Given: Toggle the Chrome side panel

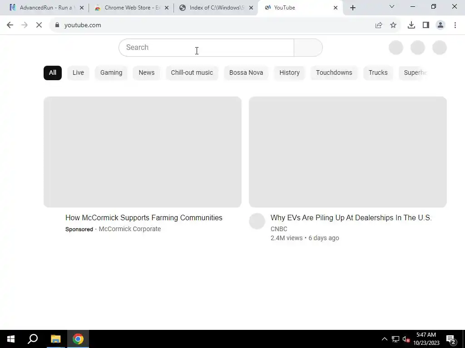Looking at the screenshot, I should [426, 25].
